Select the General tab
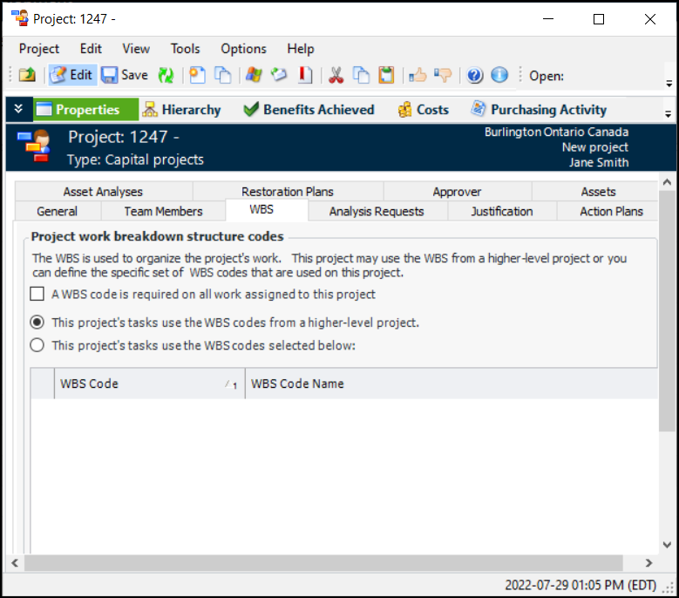 58,211
